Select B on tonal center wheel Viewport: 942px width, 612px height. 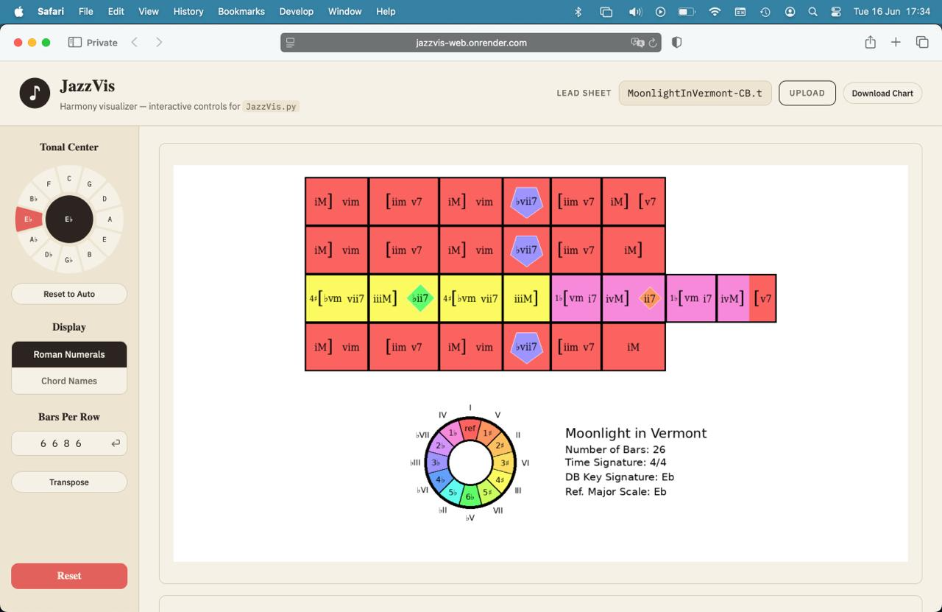(x=90, y=254)
